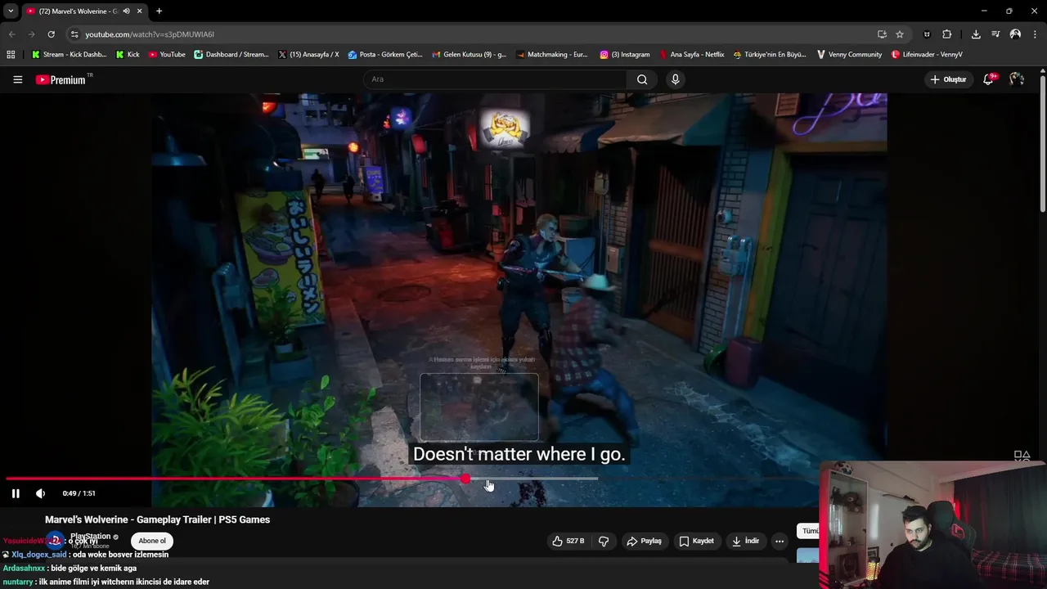The image size is (1047, 589).
Task: Subscribe with the Abone ol button
Action: coord(152,541)
